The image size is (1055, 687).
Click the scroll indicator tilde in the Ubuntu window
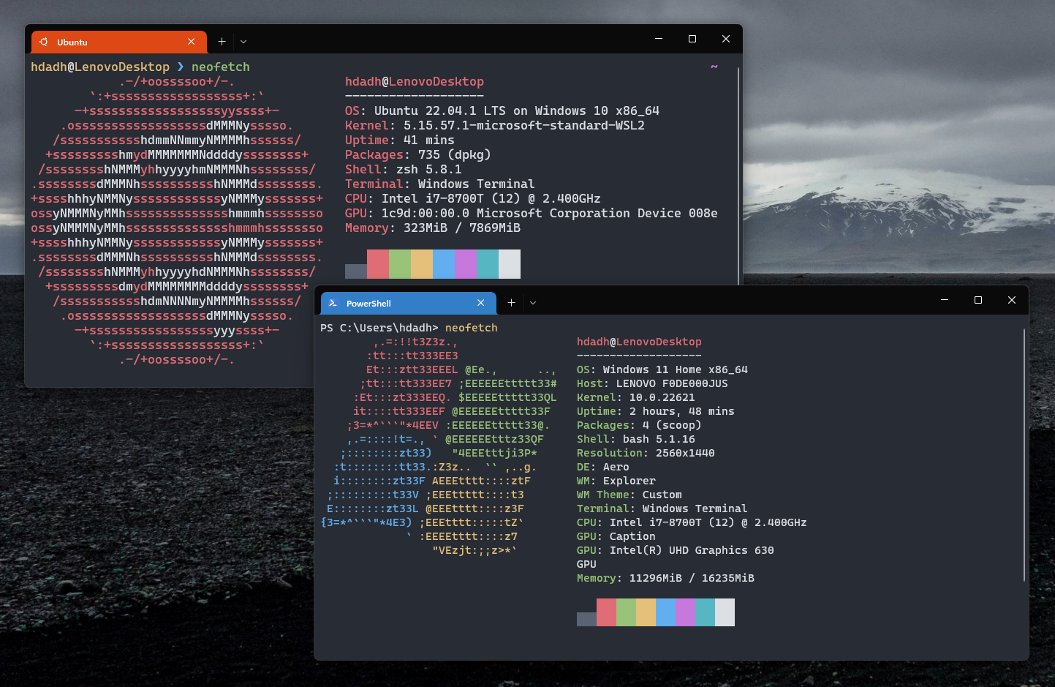(713, 66)
